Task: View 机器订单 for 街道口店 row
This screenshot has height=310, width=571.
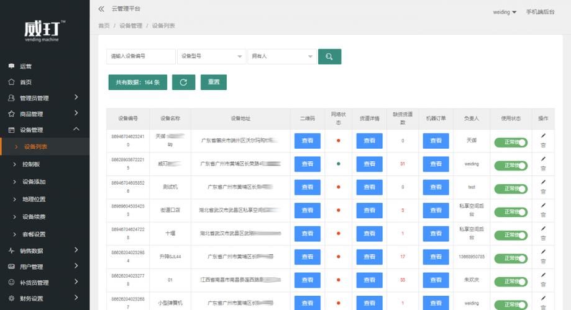Action: tap(436, 210)
